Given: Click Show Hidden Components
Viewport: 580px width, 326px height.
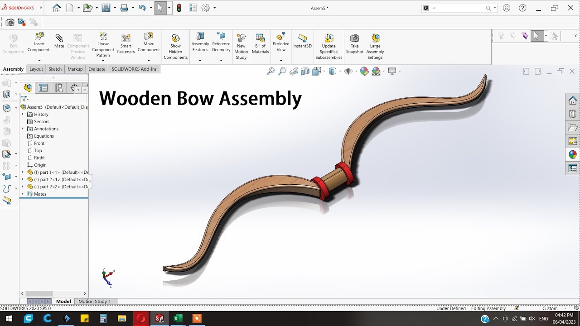Looking at the screenshot, I should tap(175, 46).
